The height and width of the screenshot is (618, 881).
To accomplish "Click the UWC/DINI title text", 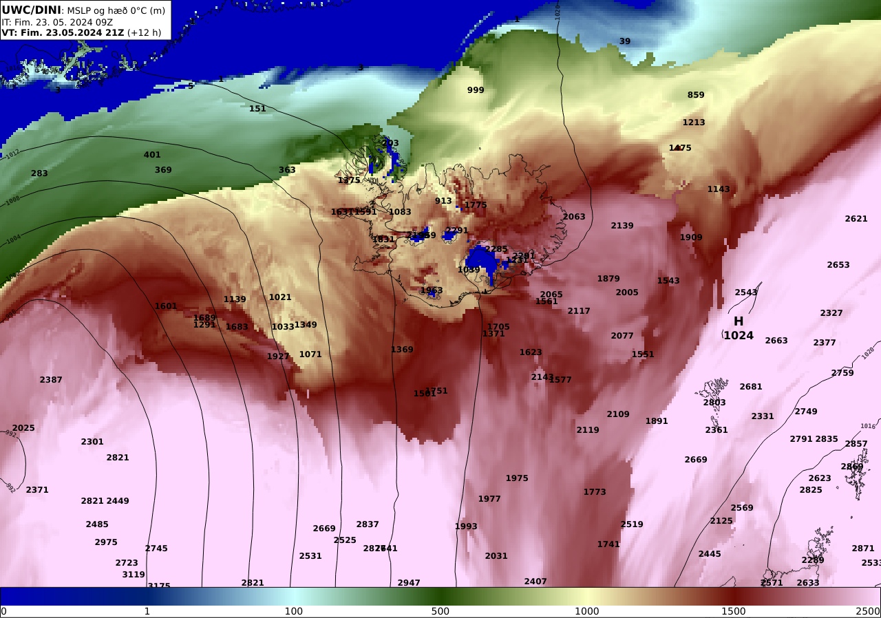I will (32, 10).
